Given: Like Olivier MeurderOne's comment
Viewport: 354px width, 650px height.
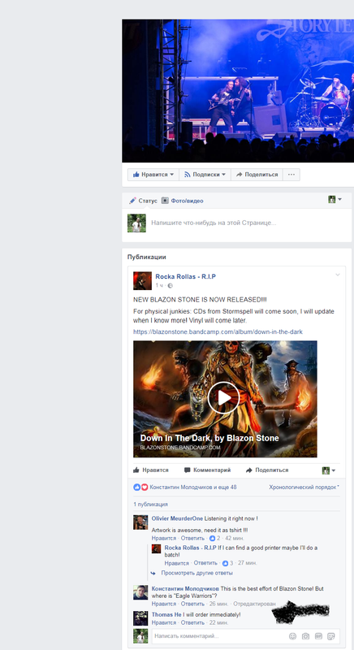Looking at the screenshot, I should pos(163,538).
